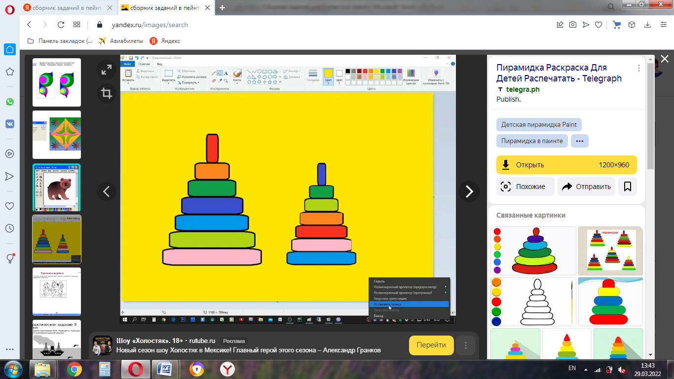Open History clock icon in sidebar
This screenshot has width=674, height=379.
(10, 228)
